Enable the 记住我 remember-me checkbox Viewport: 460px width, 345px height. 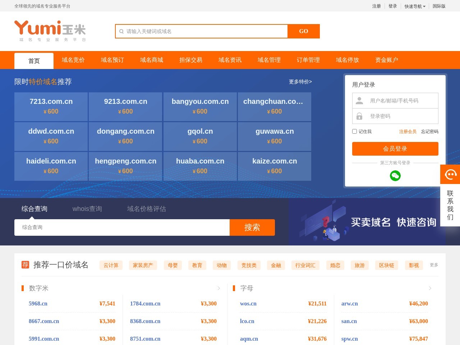(354, 131)
